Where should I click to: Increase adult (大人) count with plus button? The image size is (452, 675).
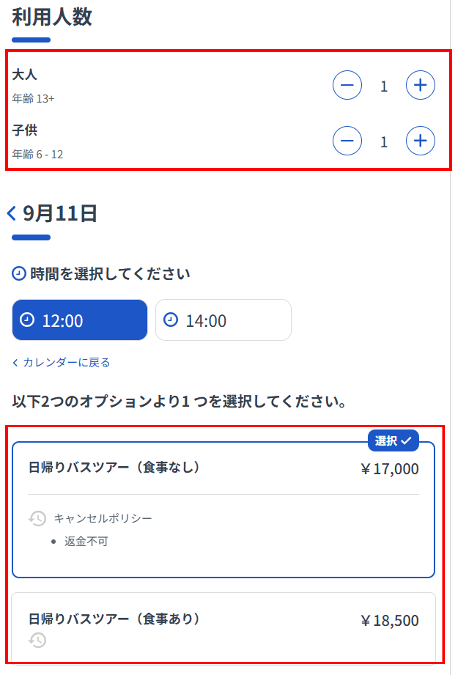click(x=420, y=85)
